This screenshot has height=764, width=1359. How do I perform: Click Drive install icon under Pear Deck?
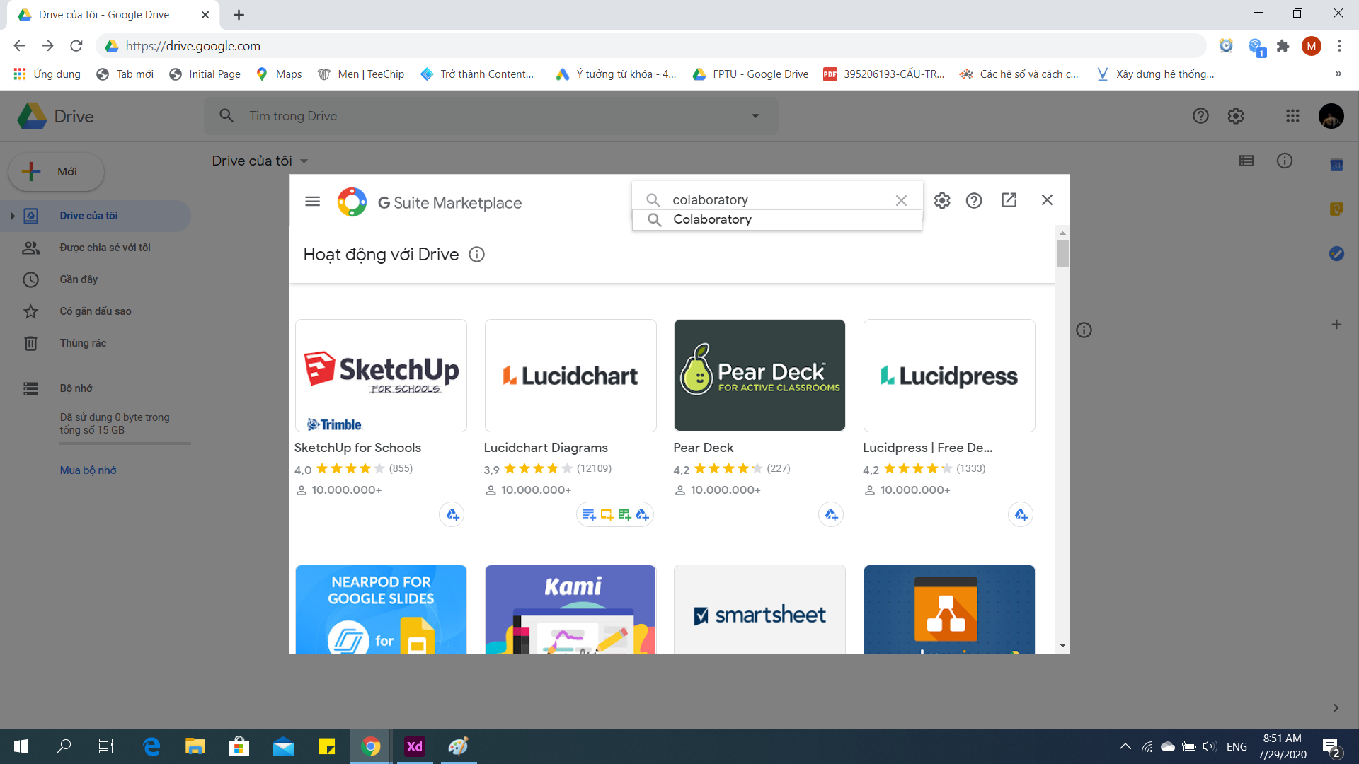[x=831, y=514]
